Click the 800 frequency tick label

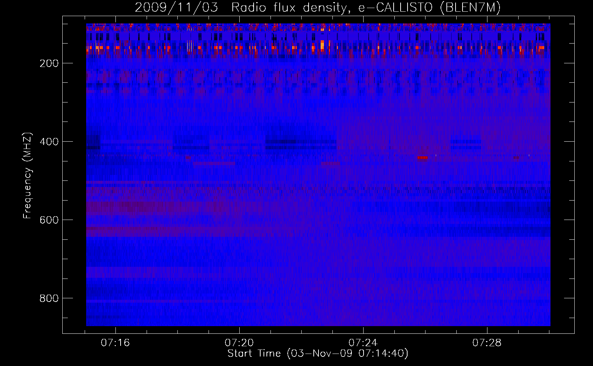pyautogui.click(x=49, y=298)
